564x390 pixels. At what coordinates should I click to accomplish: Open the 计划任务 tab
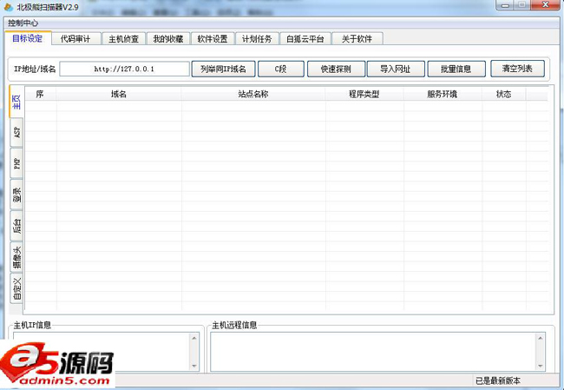(x=257, y=38)
